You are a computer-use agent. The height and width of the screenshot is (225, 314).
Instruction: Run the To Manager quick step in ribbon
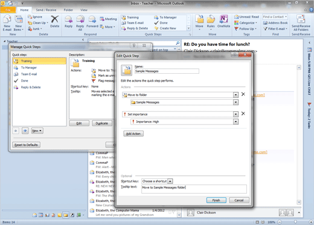point(165,18)
